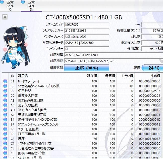The height and width of the screenshot is (159, 163).
Task: Click the power-on hours value 9527
Action: pyautogui.click(x=152, y=49)
